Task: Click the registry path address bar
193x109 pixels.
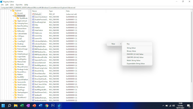Action: coord(96,8)
